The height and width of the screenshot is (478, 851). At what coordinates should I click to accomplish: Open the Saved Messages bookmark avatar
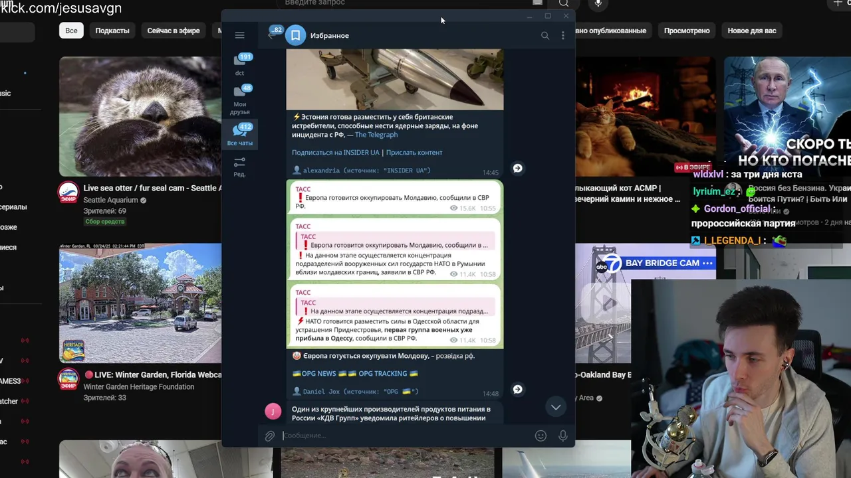point(295,35)
